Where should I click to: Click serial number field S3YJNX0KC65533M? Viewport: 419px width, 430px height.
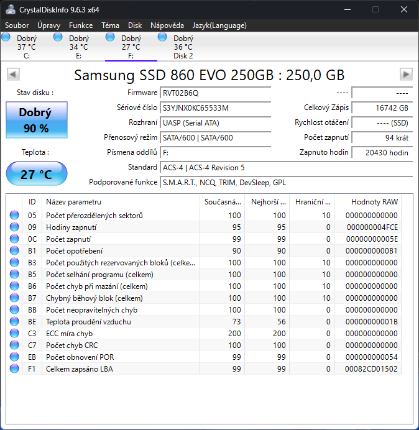click(x=215, y=107)
